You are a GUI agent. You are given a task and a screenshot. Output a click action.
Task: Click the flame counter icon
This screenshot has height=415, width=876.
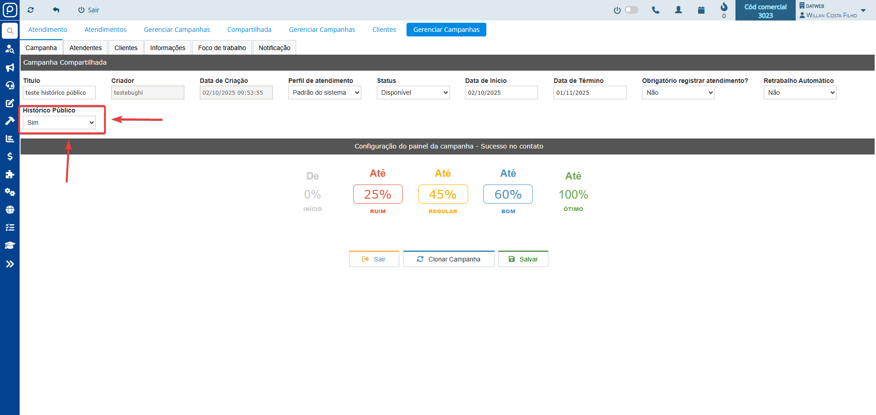[724, 7]
